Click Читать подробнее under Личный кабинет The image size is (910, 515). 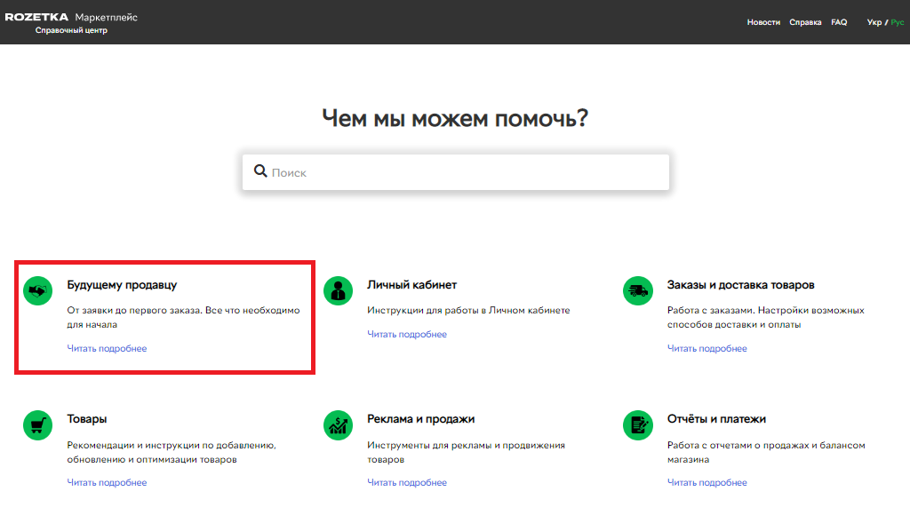click(407, 335)
